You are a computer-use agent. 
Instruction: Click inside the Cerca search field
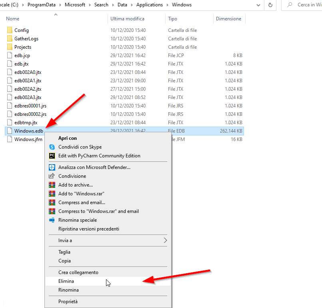308,5
